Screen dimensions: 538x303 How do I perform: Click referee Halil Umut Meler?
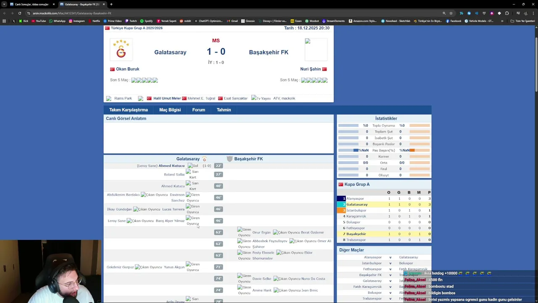point(167,98)
